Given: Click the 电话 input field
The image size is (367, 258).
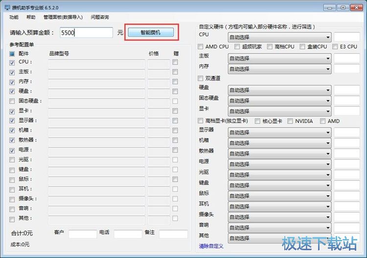Looking at the screenshot, I should click(128, 234).
